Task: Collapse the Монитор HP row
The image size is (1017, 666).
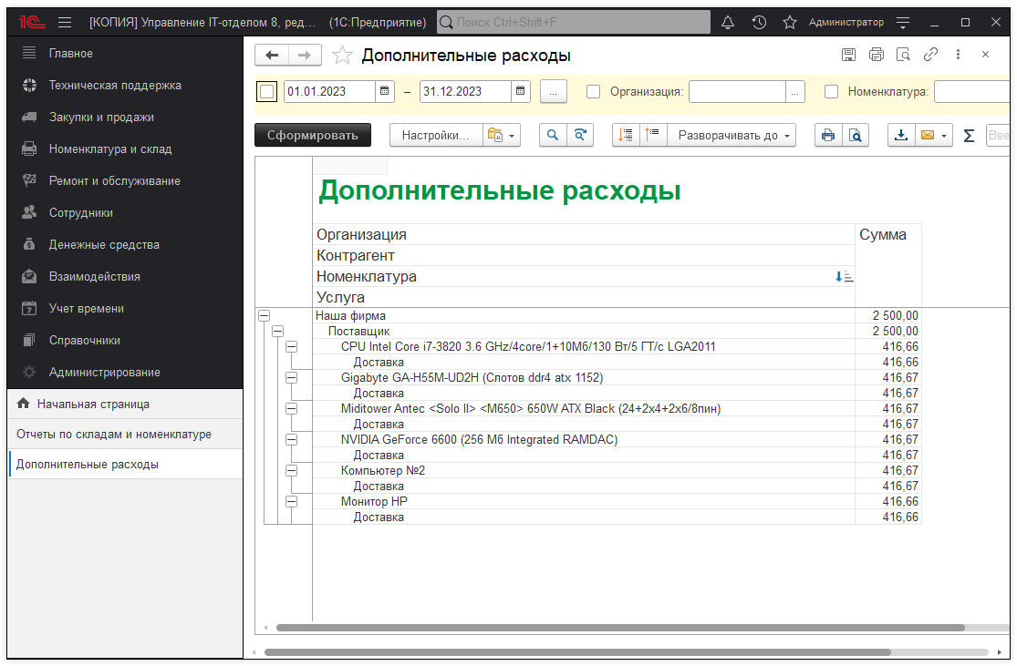Action: click(x=291, y=501)
